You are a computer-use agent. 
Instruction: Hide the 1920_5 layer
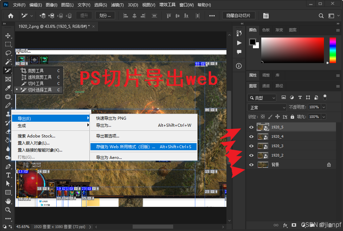point(251,127)
